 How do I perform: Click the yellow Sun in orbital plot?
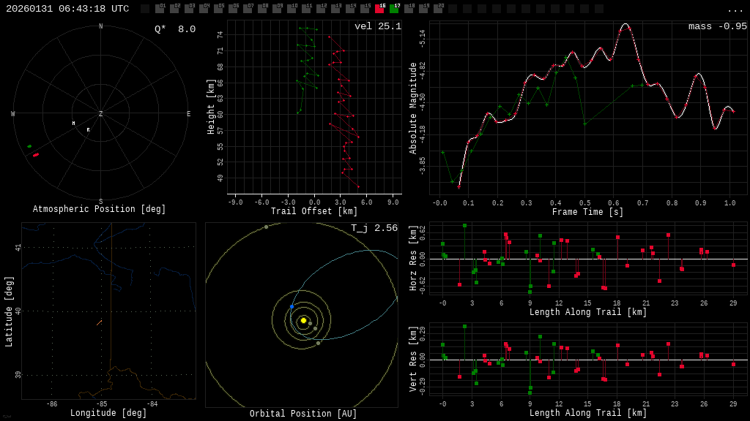(303, 320)
